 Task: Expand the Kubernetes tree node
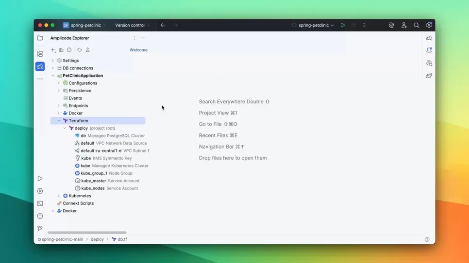coord(59,196)
